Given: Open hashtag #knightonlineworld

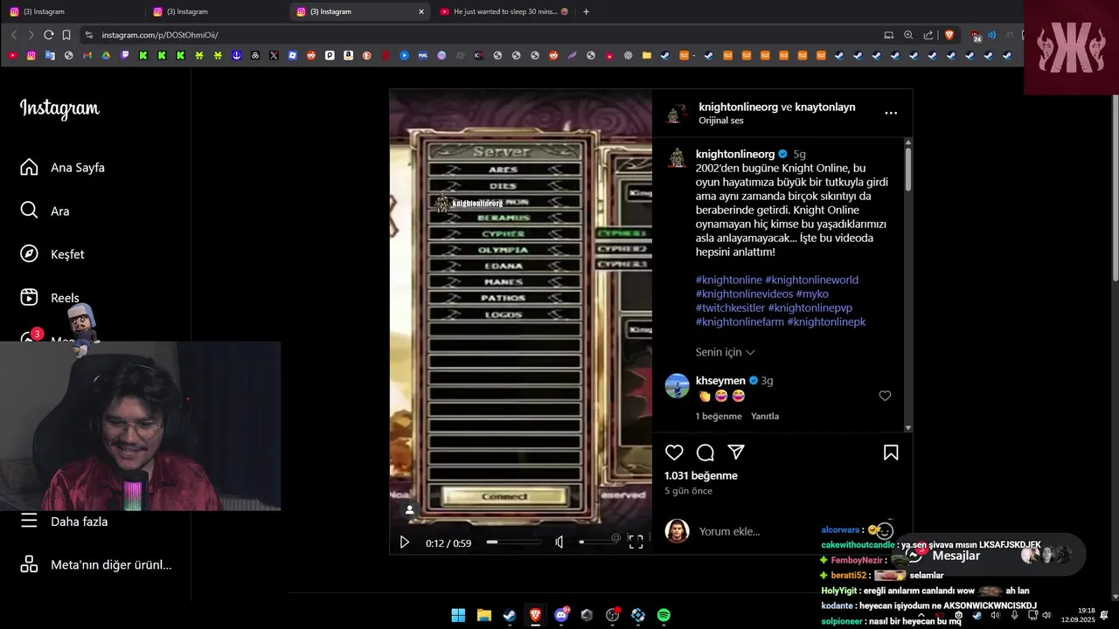Looking at the screenshot, I should pyautogui.click(x=812, y=280).
